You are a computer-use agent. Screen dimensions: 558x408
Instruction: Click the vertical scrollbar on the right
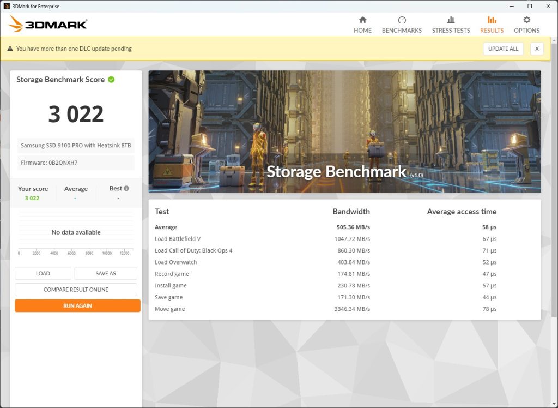pos(554,218)
